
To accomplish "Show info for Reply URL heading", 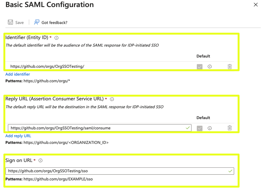I will point(112,99).
